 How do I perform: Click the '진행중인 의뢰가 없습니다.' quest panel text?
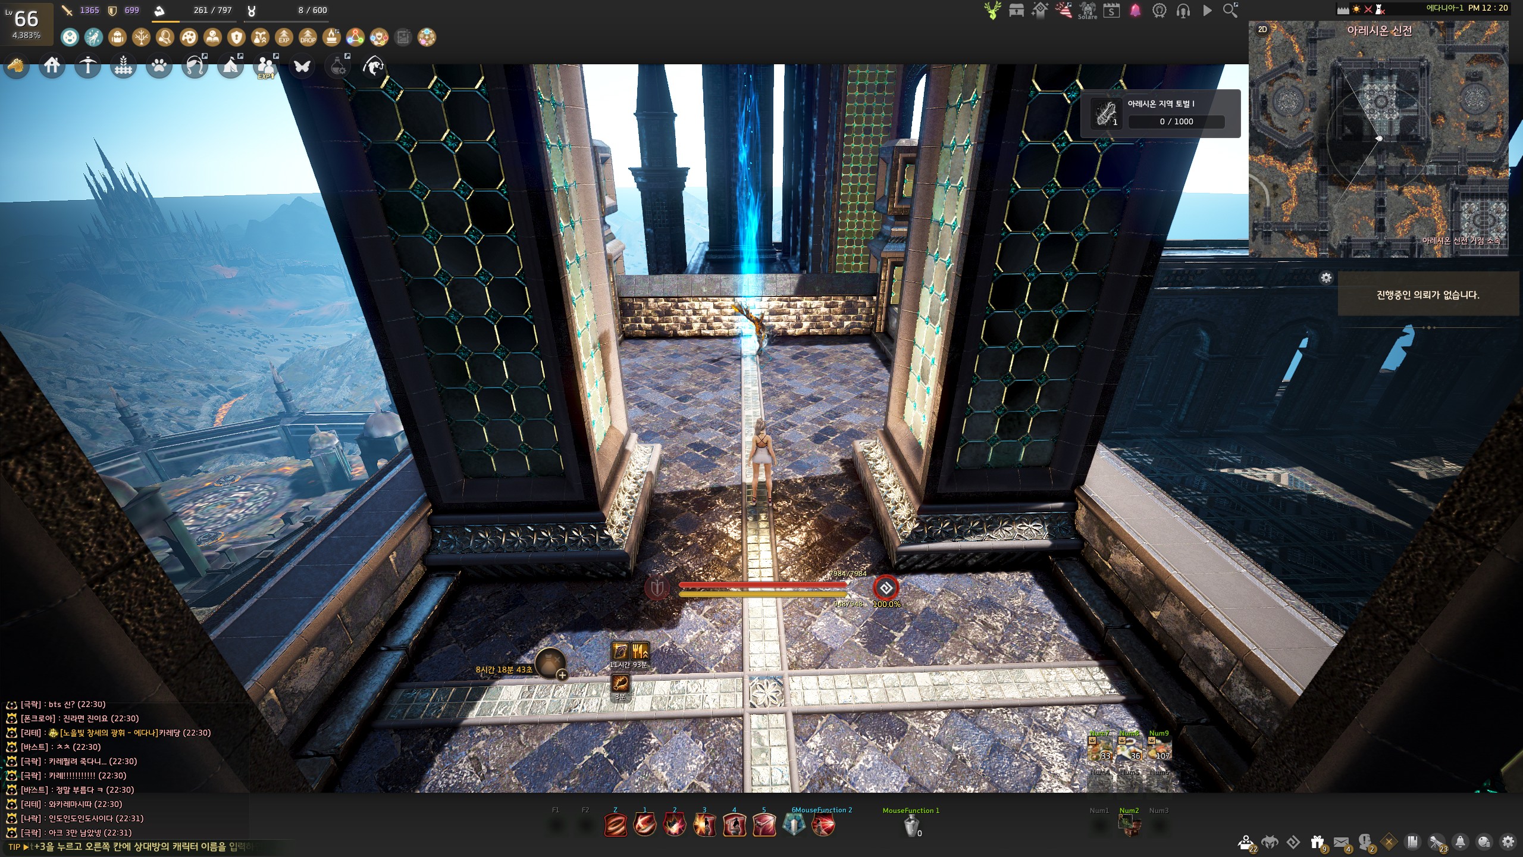pyautogui.click(x=1428, y=295)
